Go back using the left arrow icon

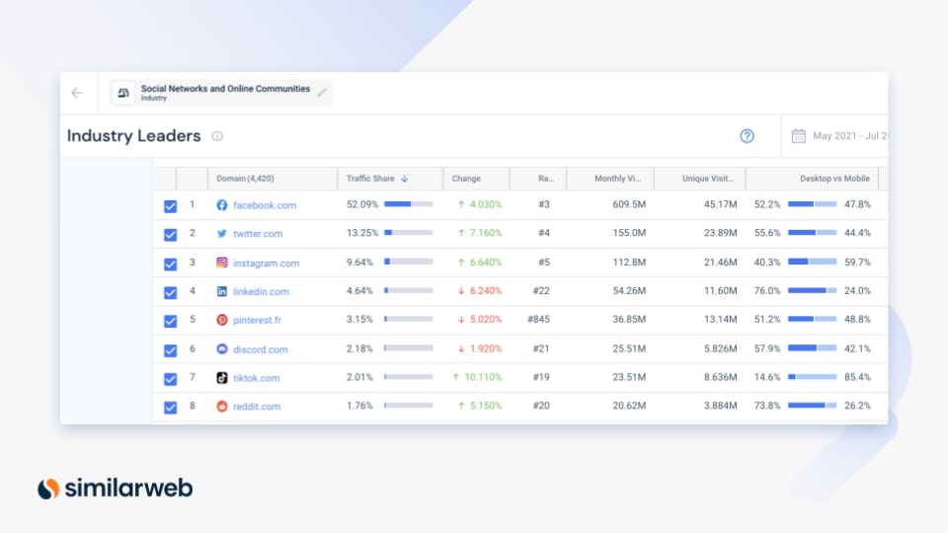click(77, 93)
